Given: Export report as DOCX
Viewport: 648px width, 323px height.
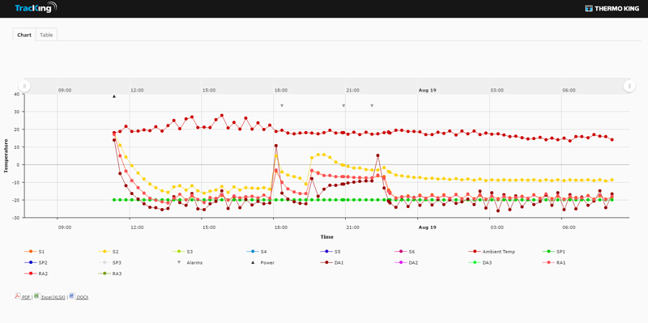Looking at the screenshot, I should pyautogui.click(x=83, y=297).
